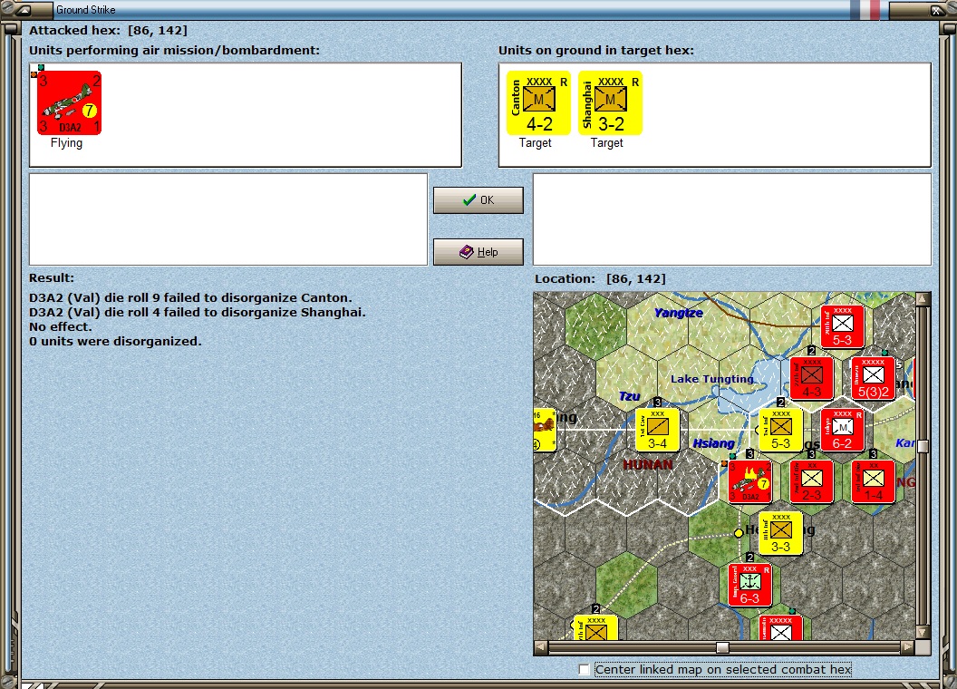Screen dimensions: 957x689
Task: Click the map vertical scrollbar thumb
Action: point(923,446)
